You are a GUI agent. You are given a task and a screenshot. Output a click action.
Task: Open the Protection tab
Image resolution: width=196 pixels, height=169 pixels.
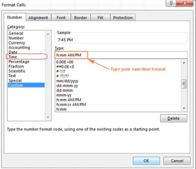pos(123,18)
